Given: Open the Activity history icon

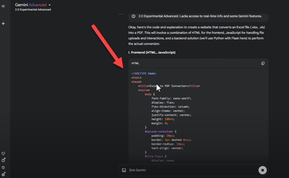Looking at the screenshot, I should pos(3,168).
